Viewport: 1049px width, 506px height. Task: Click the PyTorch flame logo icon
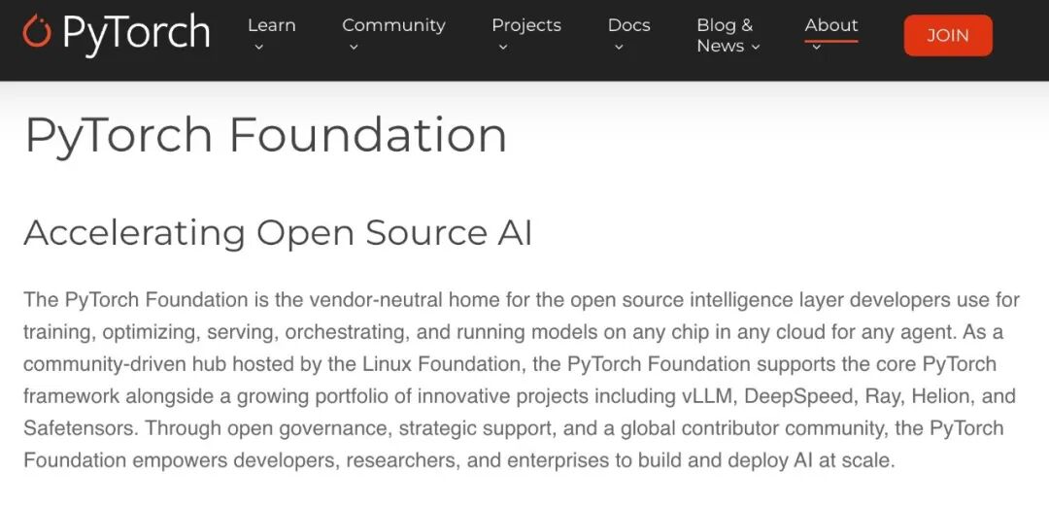tap(36, 31)
